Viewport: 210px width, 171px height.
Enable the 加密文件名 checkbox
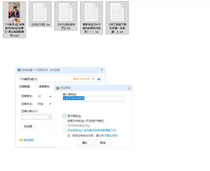point(65,121)
